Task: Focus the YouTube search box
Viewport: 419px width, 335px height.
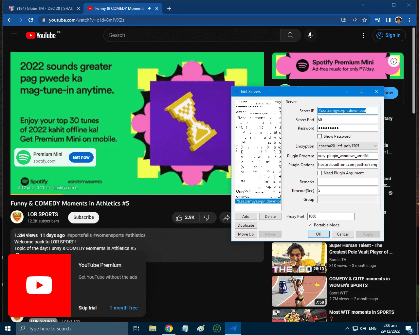Action: pos(192,35)
